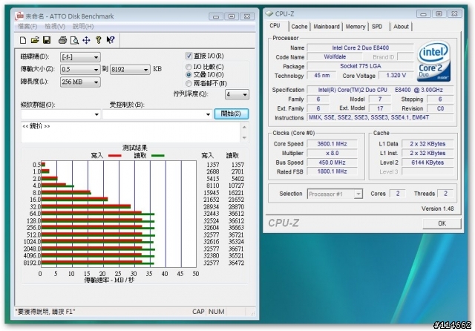Click the Rated FSB value 1800.1 MHz
Viewport: 475px width, 331px height.
pyautogui.click(x=332, y=171)
